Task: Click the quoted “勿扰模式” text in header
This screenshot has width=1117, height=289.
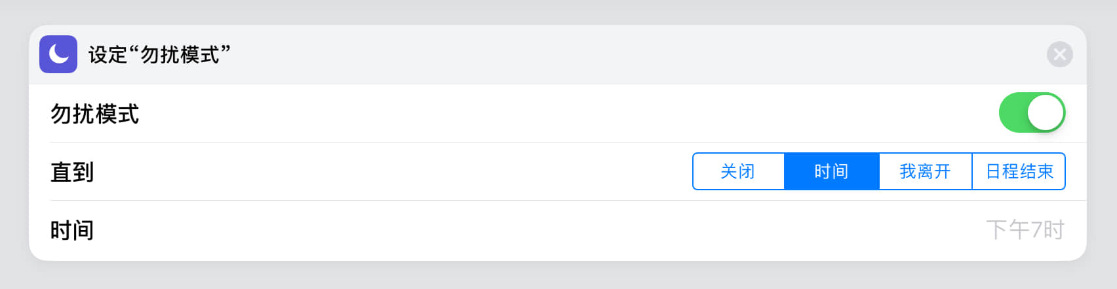Action: pos(180,55)
